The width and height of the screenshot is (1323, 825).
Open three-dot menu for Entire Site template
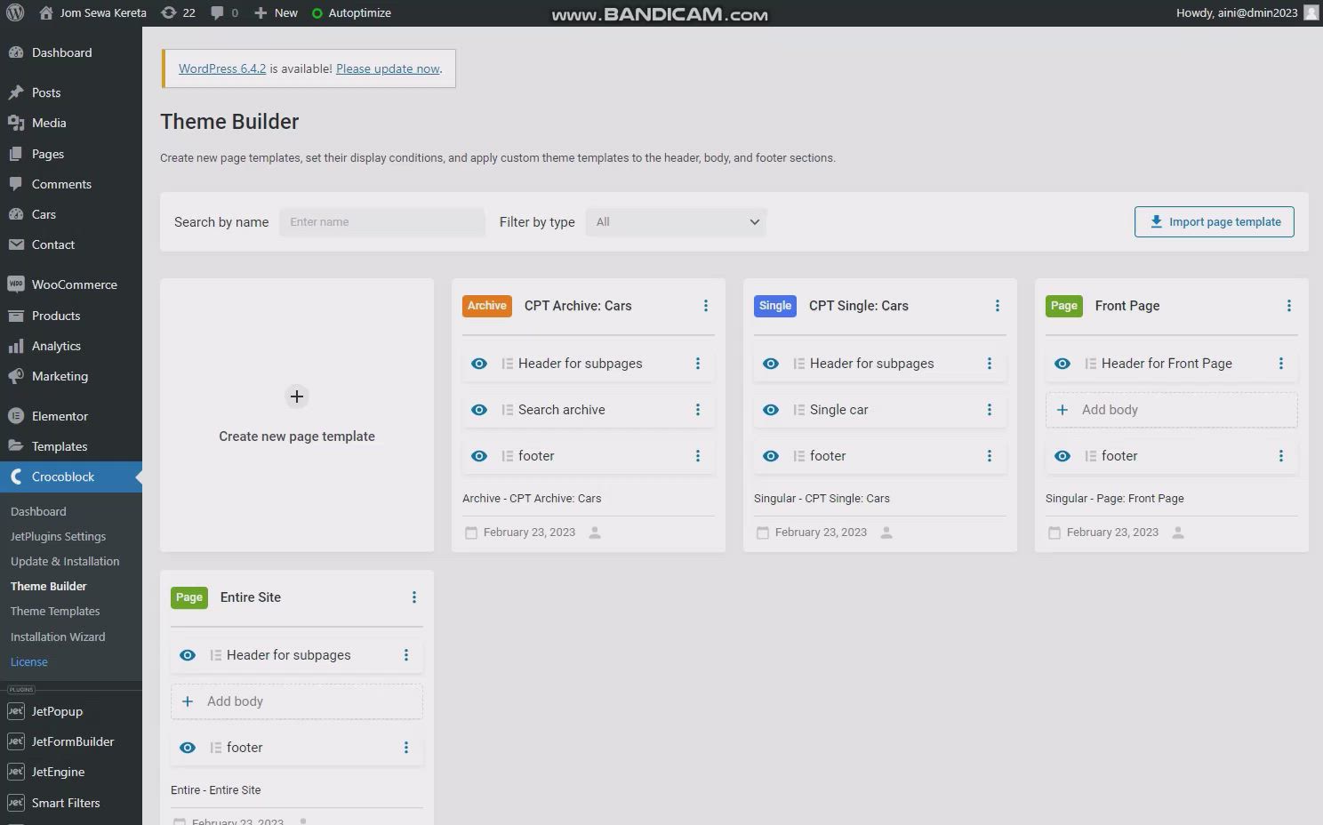414,597
